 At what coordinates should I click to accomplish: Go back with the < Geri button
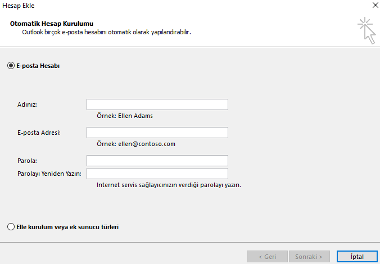pyautogui.click(x=266, y=257)
